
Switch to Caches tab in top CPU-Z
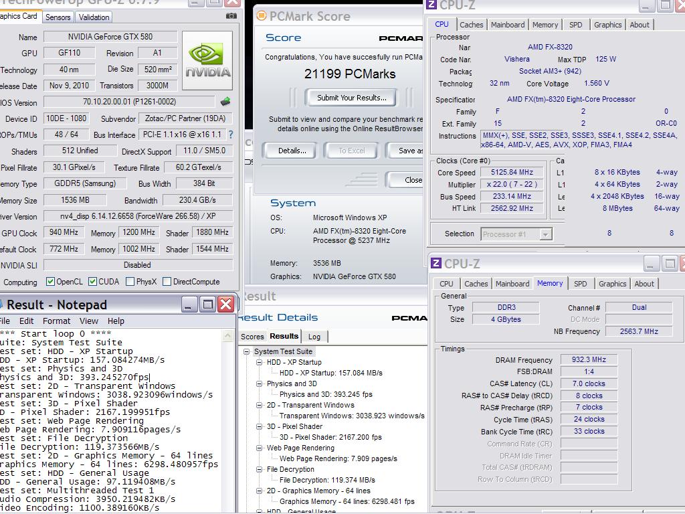click(x=472, y=25)
